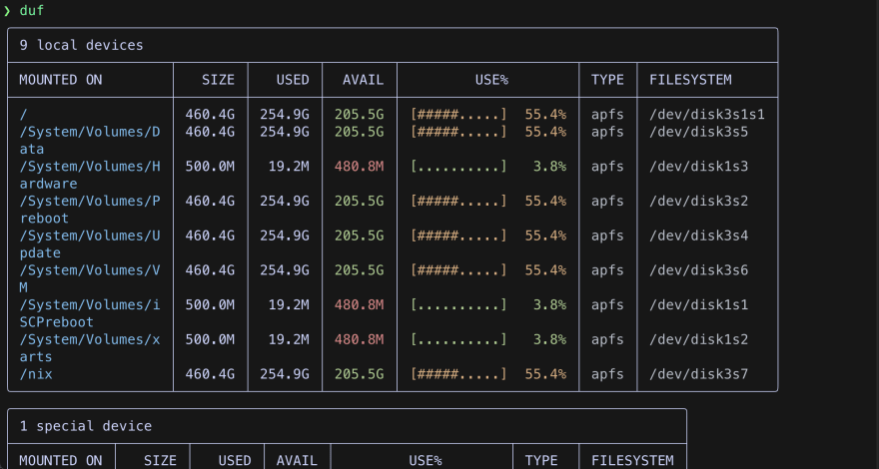Screen dimensions: 879x469
Task: Click the usage bar in the /dev/disk3s7 row
Action: tap(458, 374)
